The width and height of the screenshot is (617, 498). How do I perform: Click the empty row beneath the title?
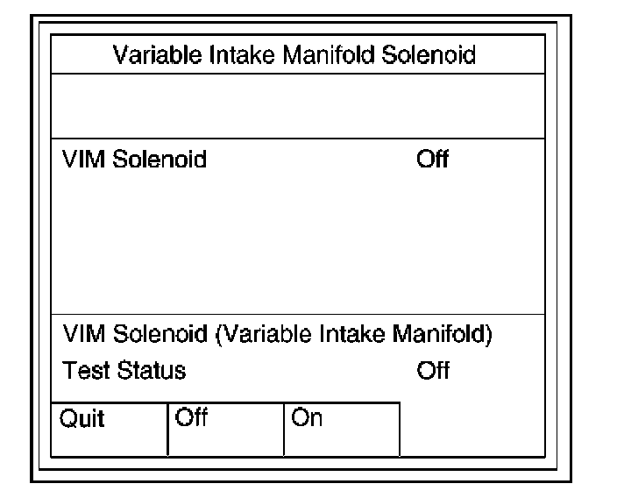(294, 106)
